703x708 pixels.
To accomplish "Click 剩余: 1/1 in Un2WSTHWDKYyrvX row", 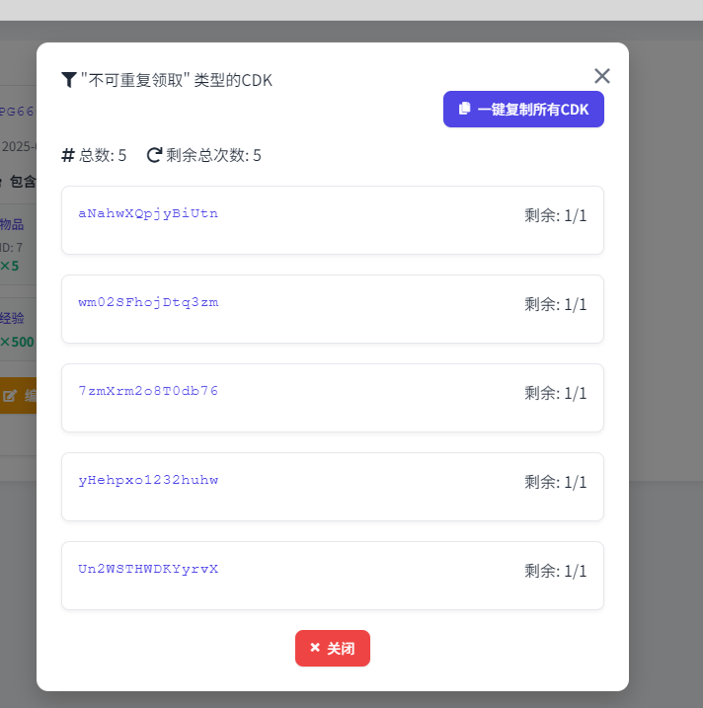I will pos(555,572).
